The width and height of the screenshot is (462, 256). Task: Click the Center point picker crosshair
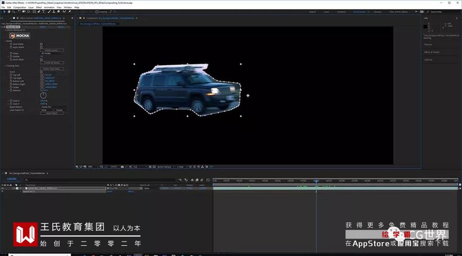pyautogui.click(x=42, y=88)
